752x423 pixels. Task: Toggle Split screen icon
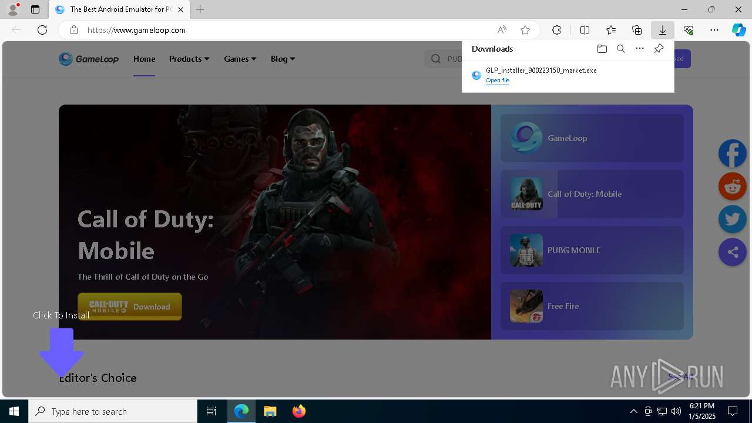point(585,30)
